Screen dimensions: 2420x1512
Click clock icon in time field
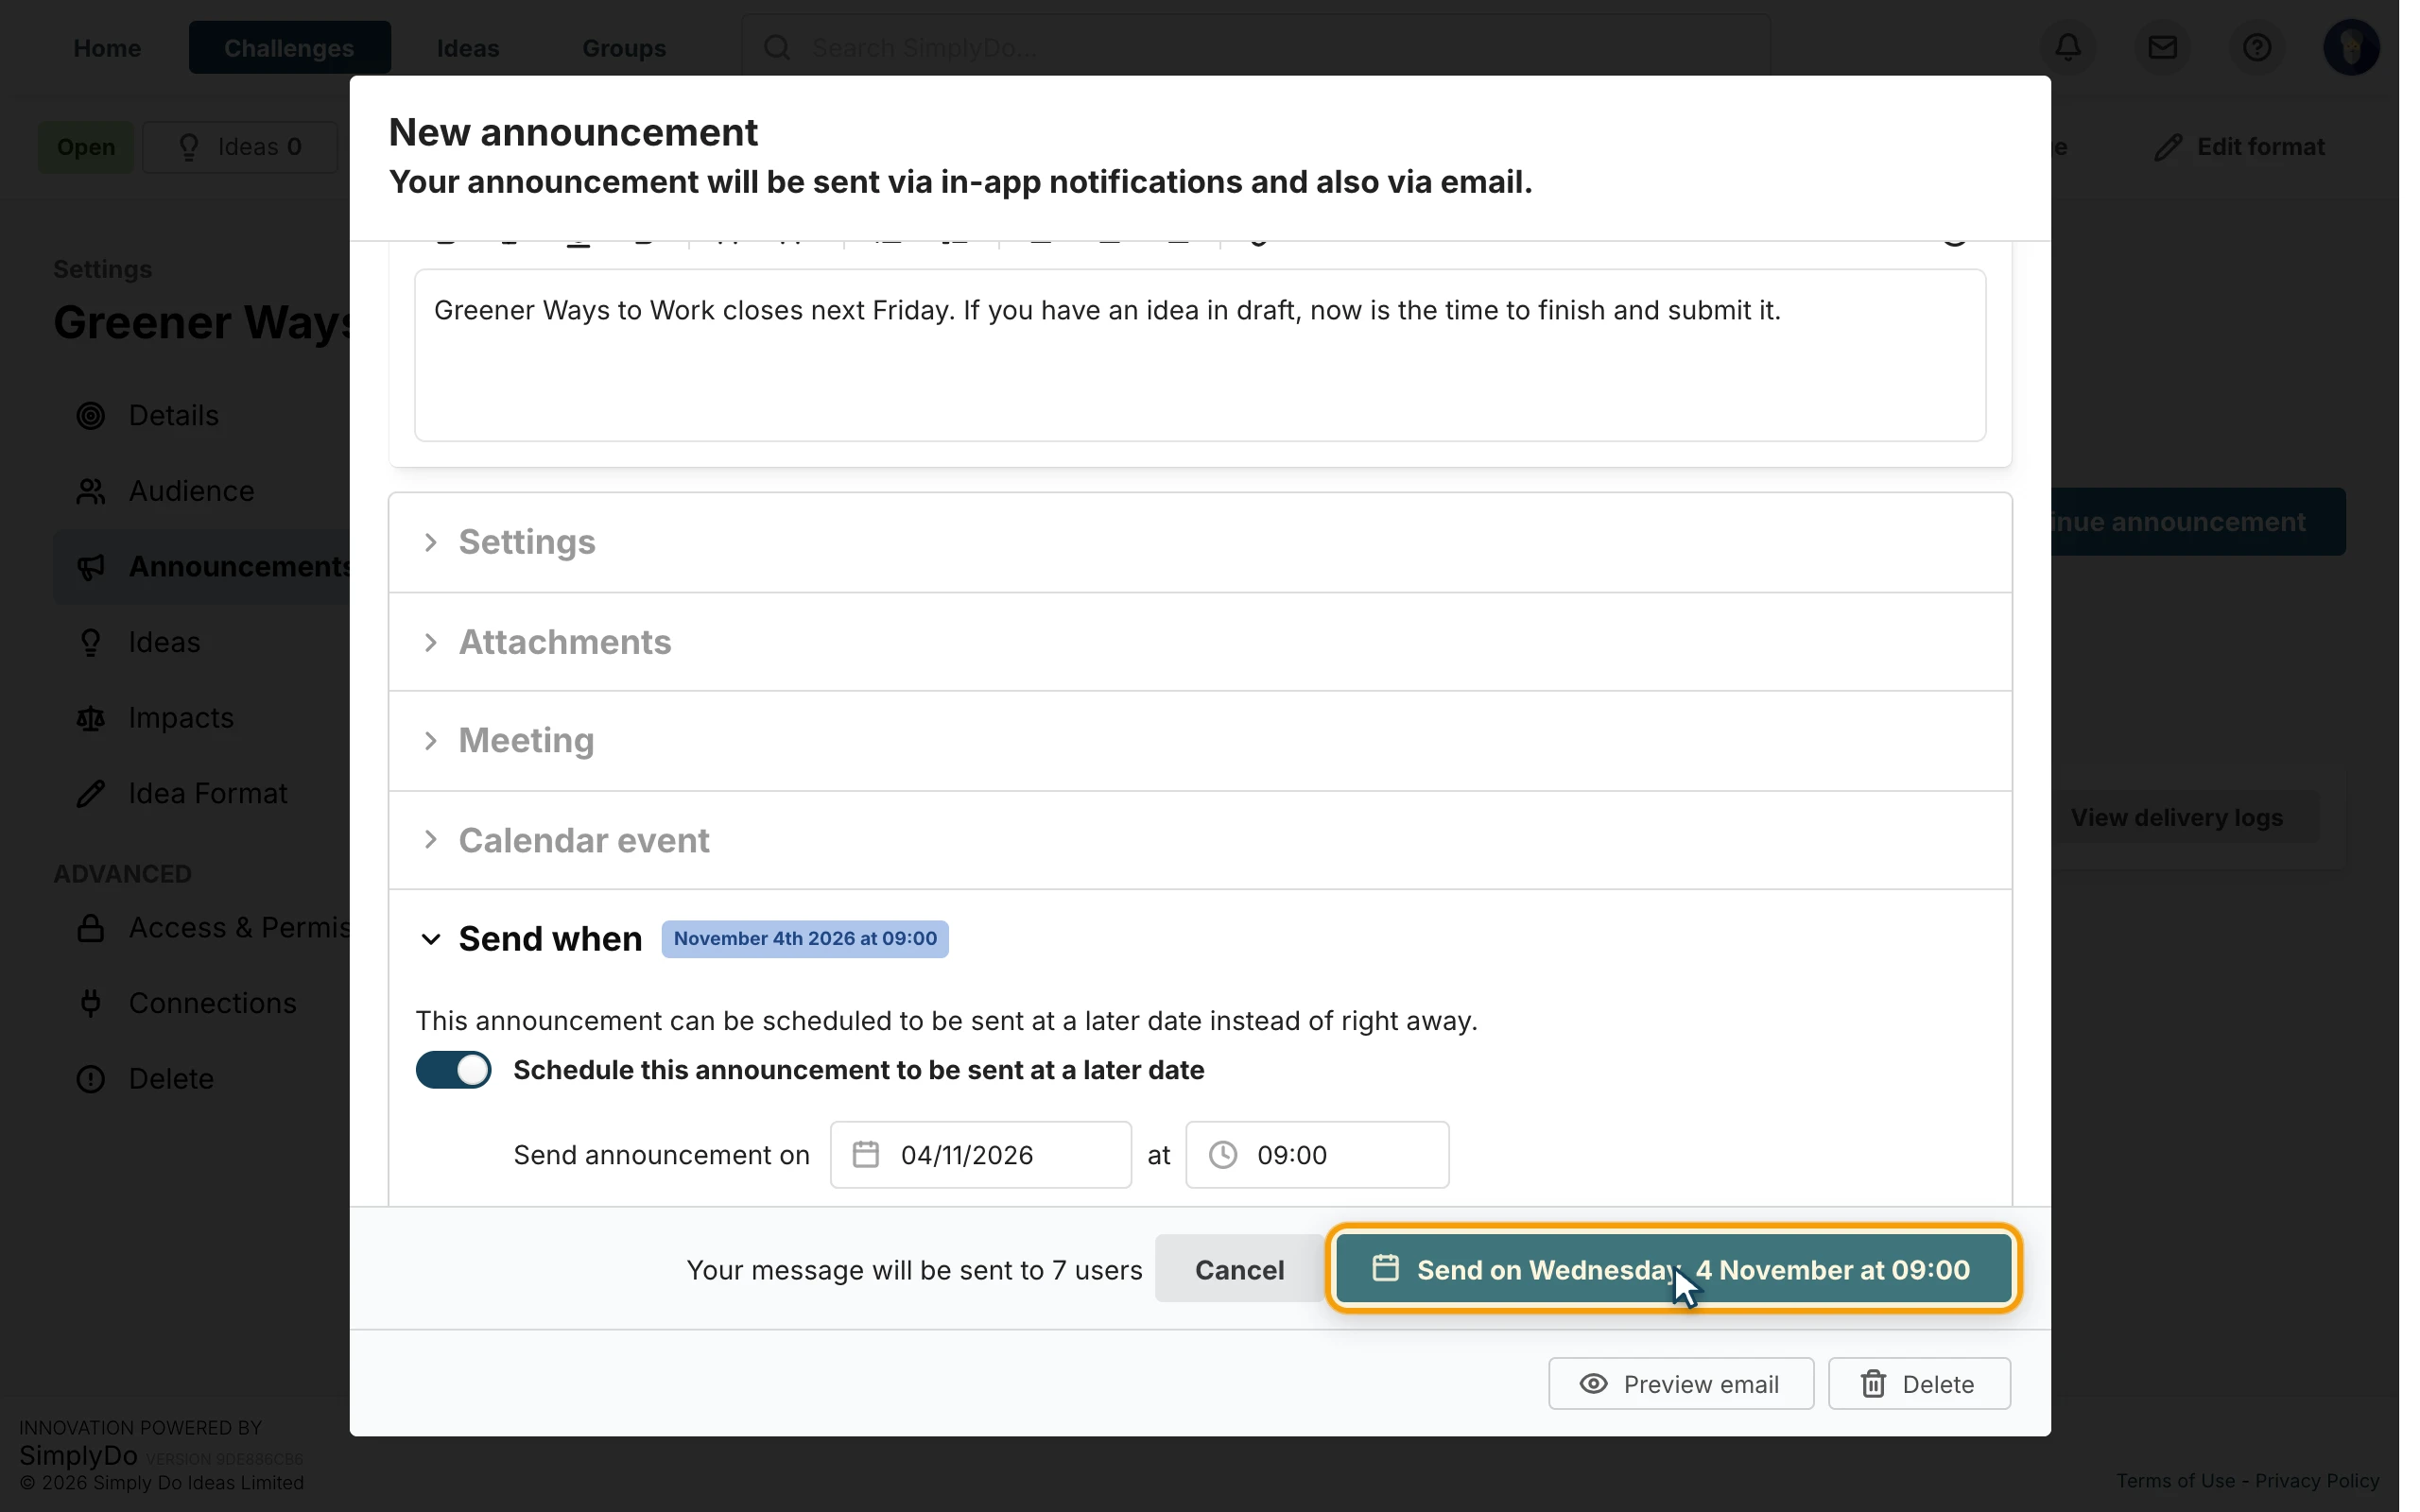coord(1222,1154)
